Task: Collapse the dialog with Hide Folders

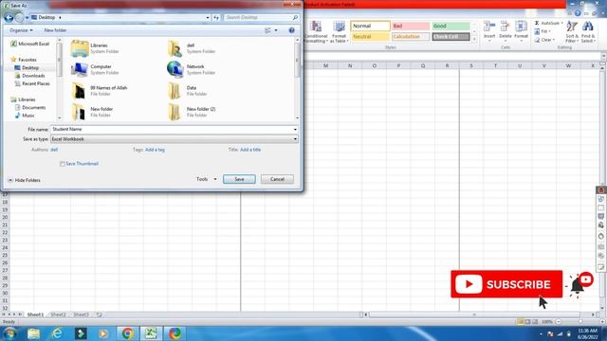Action: tap(24, 180)
